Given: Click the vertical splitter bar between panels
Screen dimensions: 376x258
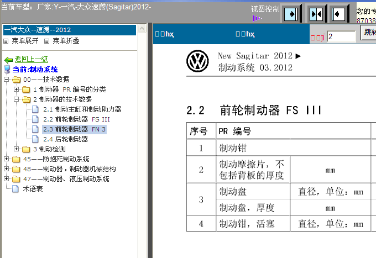Looking at the screenshot, I should tap(150, 140).
